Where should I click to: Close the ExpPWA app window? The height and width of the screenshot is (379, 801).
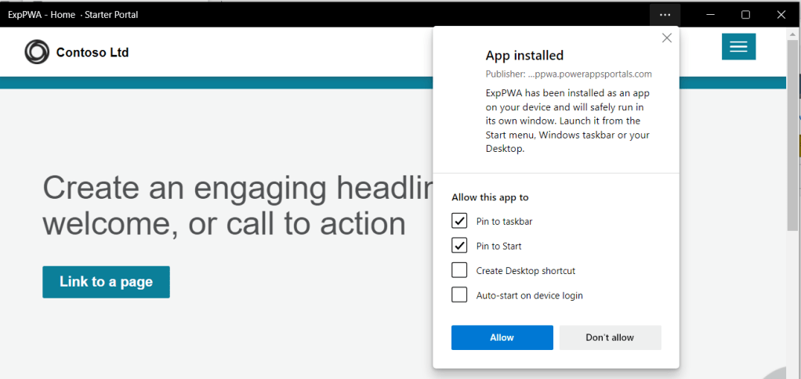click(x=781, y=15)
